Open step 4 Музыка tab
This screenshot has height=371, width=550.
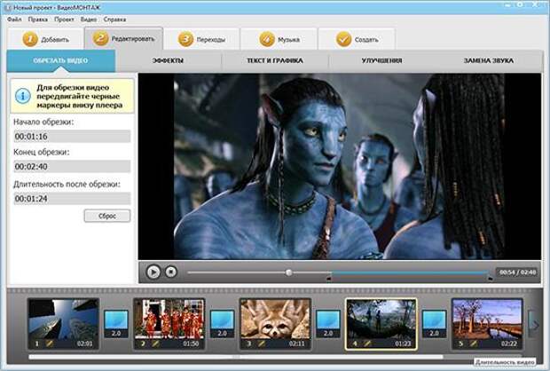[x=279, y=39]
